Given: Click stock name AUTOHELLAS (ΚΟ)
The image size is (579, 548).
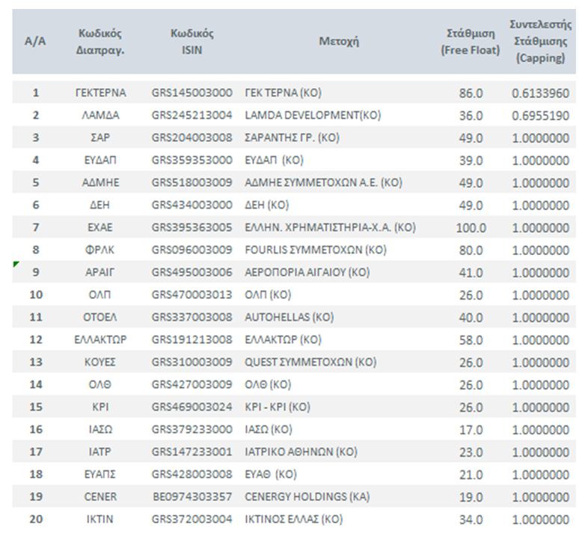Looking at the screenshot, I should point(289,317).
